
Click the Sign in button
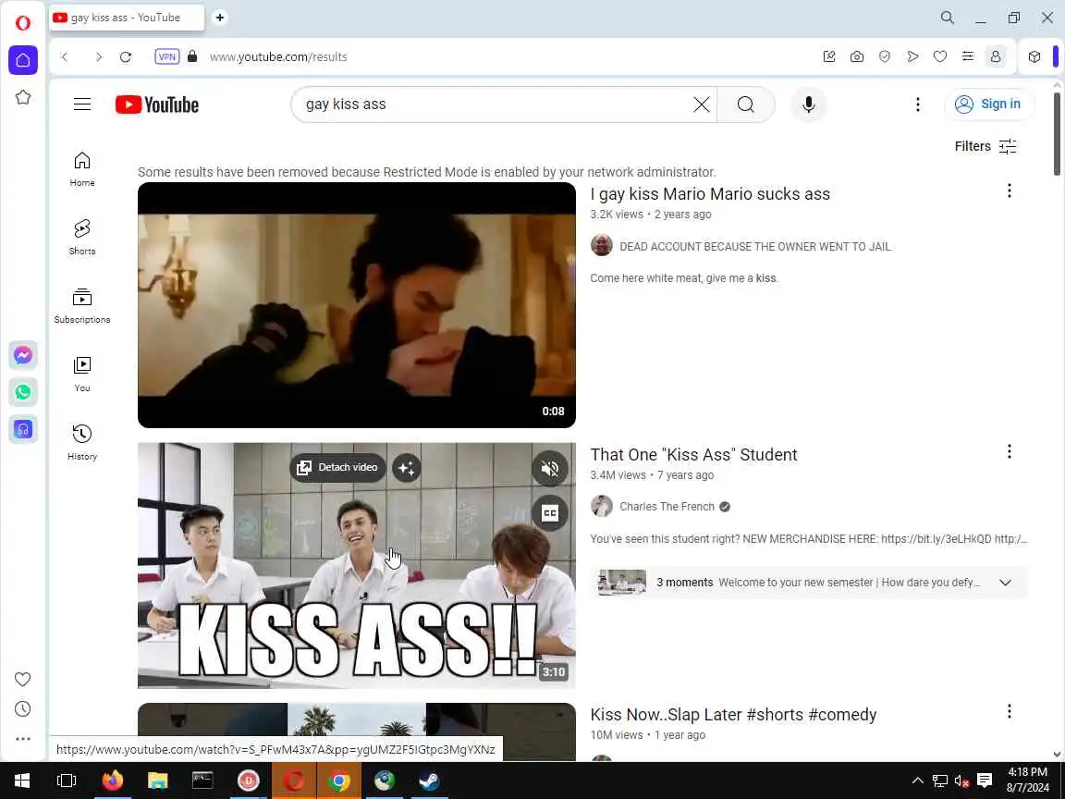pos(989,104)
